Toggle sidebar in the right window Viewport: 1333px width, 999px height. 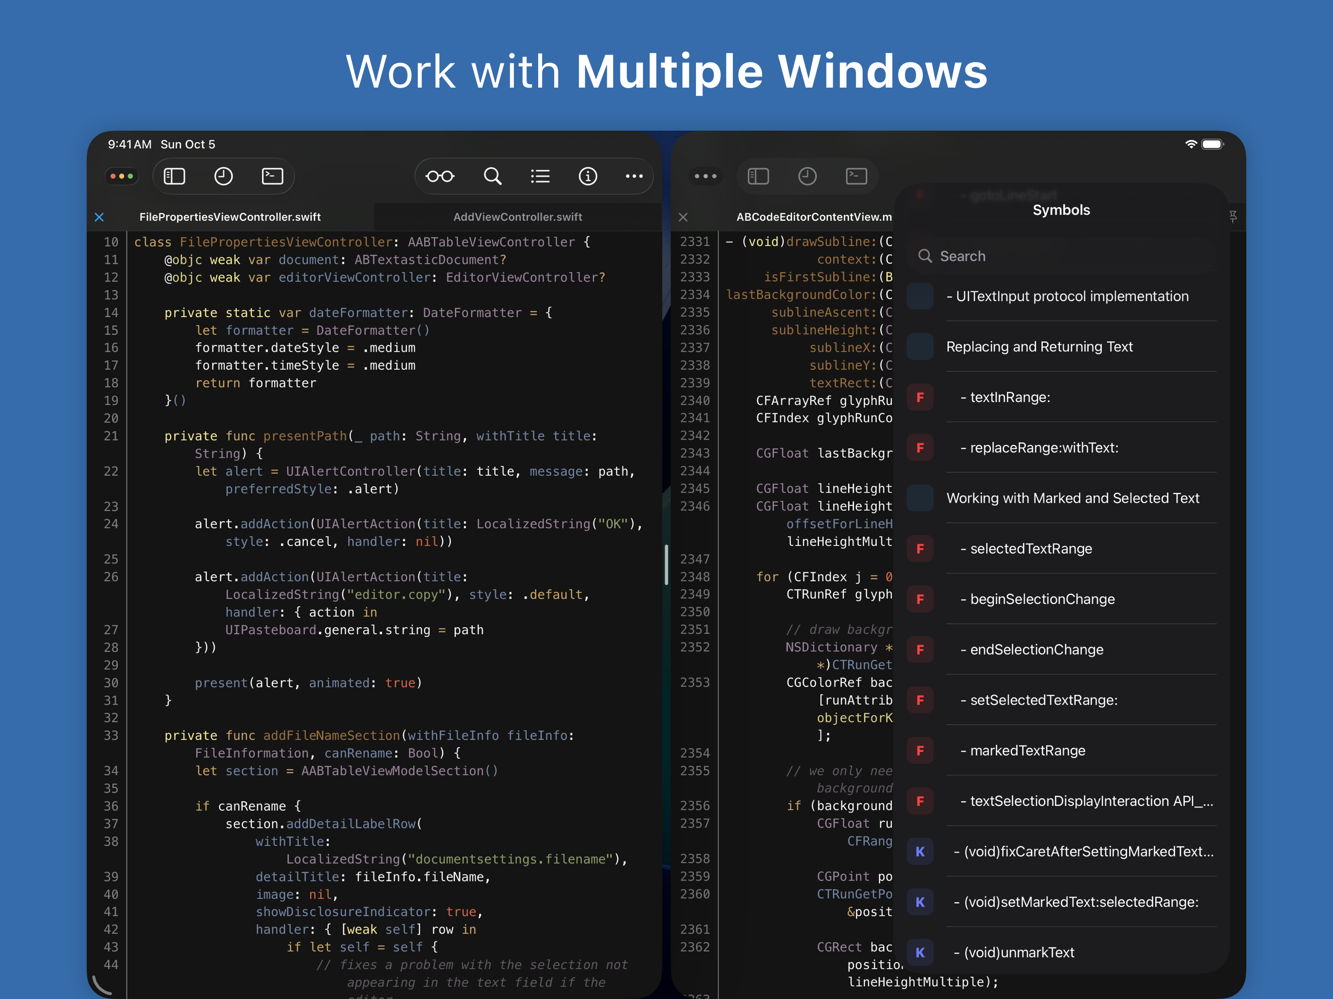[758, 176]
